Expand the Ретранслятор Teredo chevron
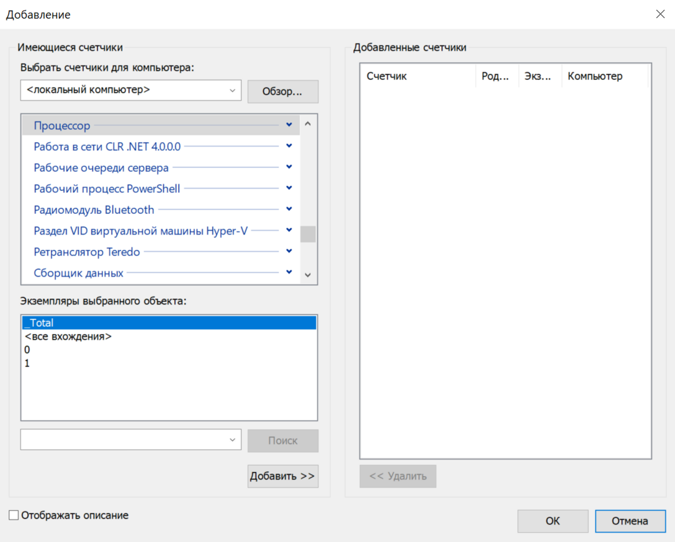Screen dimensions: 675x542 (289, 252)
